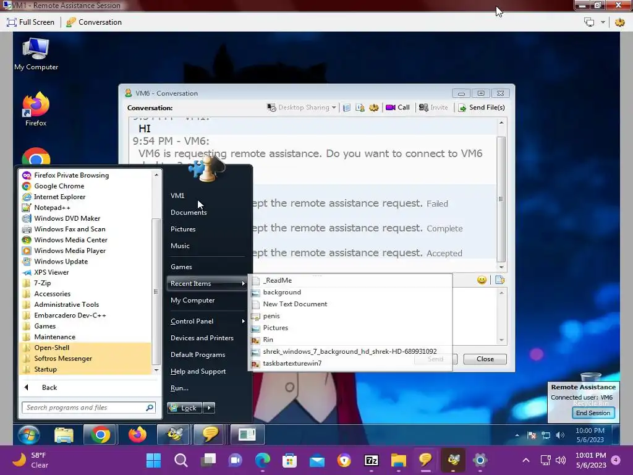This screenshot has height=475, width=633.
Task: Open the emoticon smiley picker
Action: 482,280
